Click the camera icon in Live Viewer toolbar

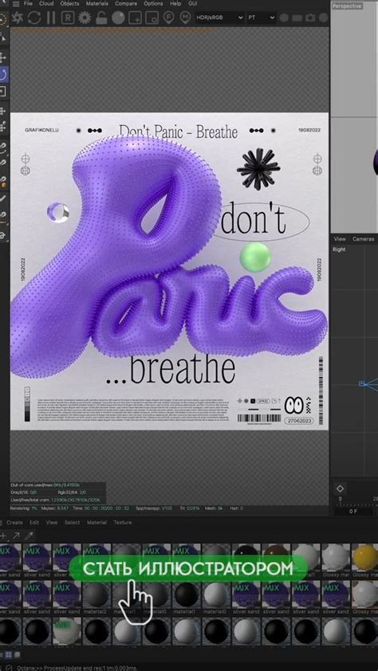(x=310, y=18)
